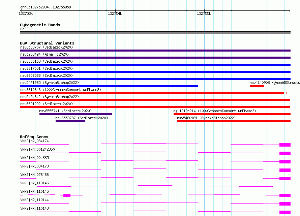Click the 132754k ruler tick label
Screen dimensions: 300x216
coord(115,13)
